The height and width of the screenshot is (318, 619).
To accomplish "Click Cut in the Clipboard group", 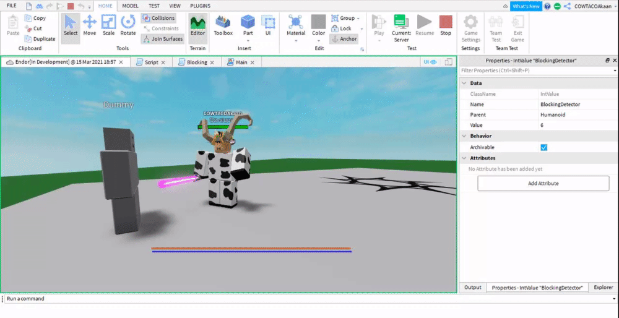I will 33,28.
